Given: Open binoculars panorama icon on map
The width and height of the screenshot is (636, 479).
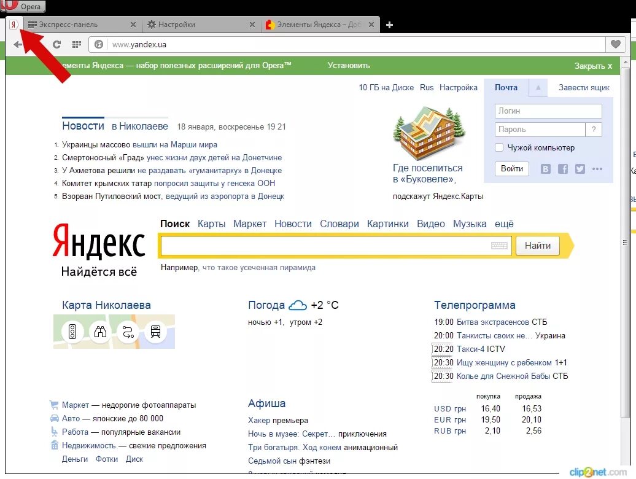Looking at the screenshot, I should tap(100, 332).
